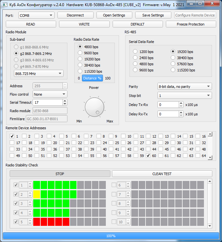Open the Stop bit dropdown
Screen dimensions: 222x242
pyautogui.click(x=185, y=96)
